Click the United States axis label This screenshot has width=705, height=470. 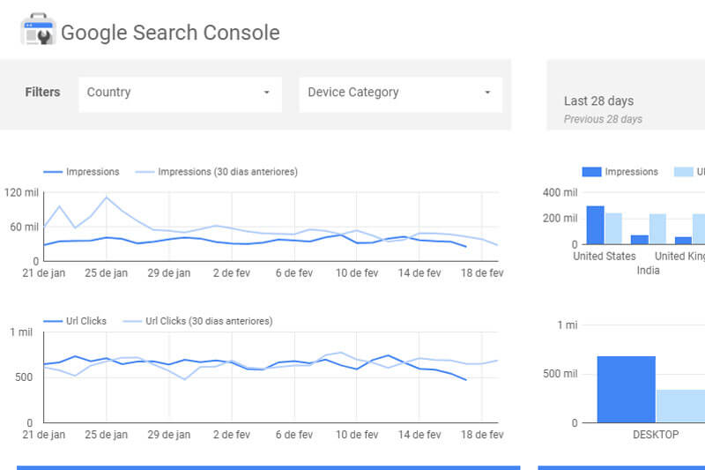[605, 257]
